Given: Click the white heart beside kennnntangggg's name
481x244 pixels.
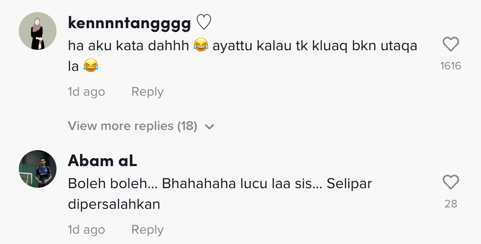Looking at the screenshot, I should [203, 23].
